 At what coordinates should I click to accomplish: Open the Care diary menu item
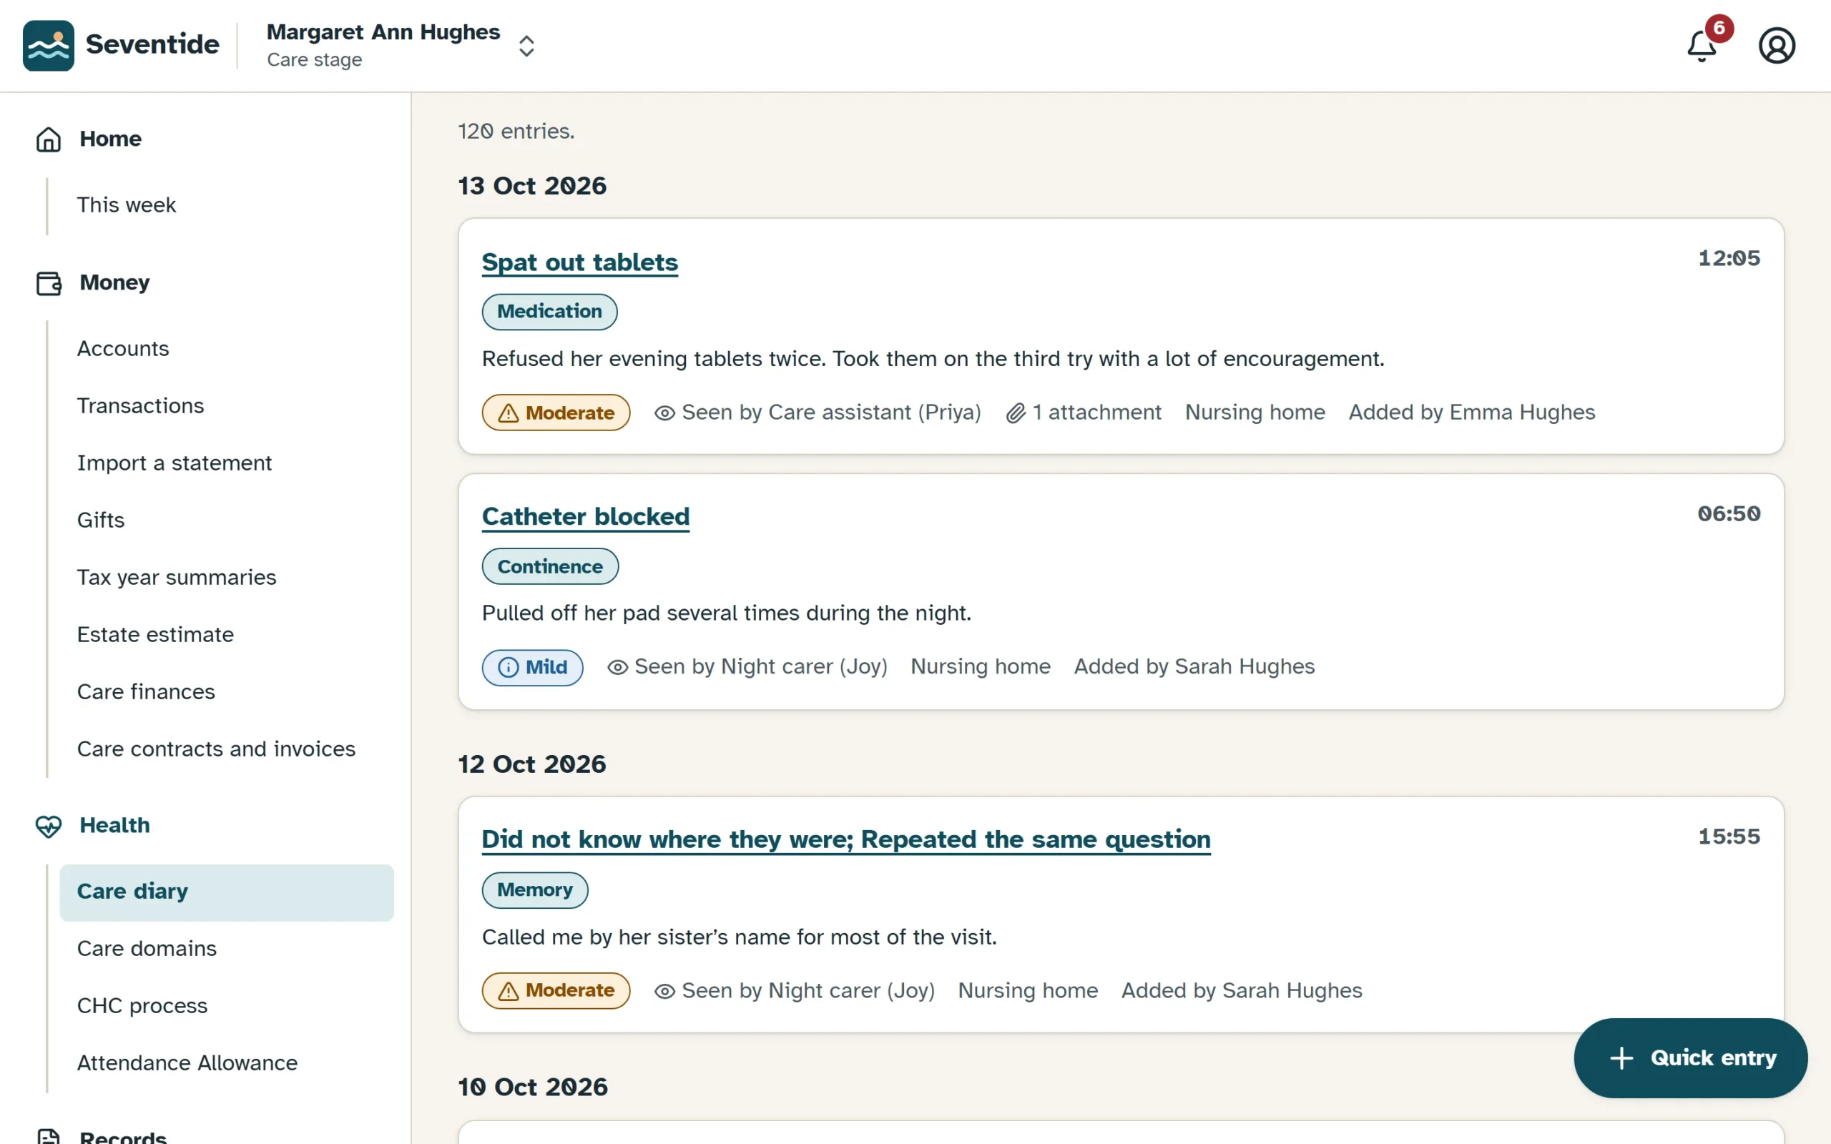226,892
